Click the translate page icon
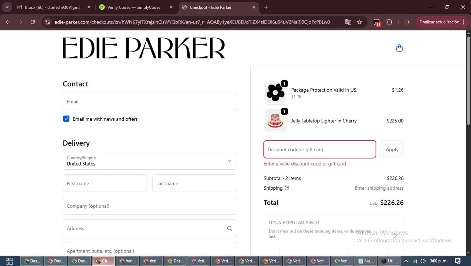 point(348,22)
